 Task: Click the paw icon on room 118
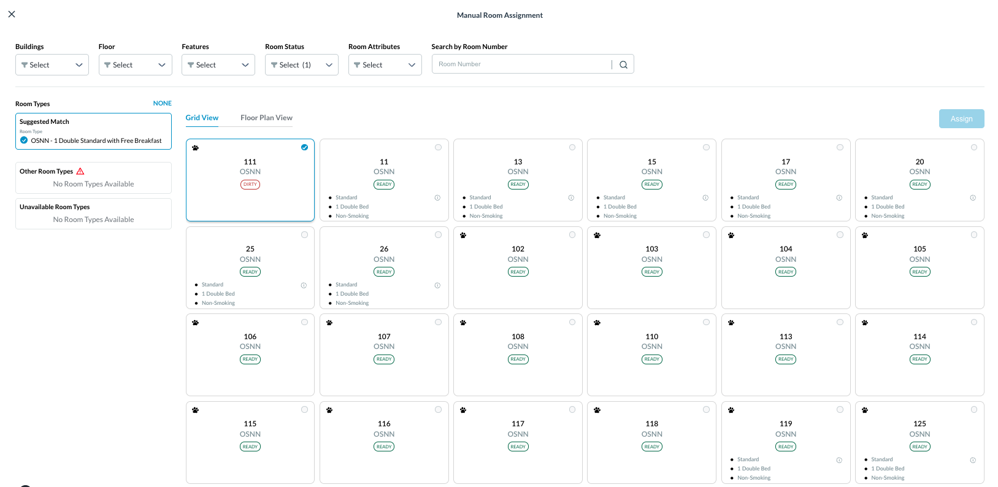(597, 410)
